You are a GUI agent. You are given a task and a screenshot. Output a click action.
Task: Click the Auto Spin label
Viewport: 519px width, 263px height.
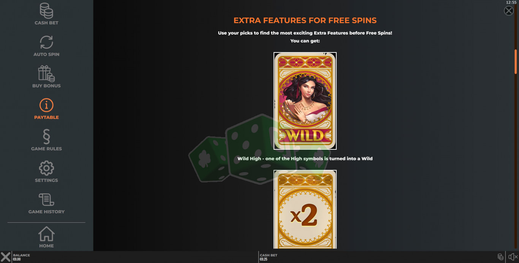pyautogui.click(x=46, y=54)
